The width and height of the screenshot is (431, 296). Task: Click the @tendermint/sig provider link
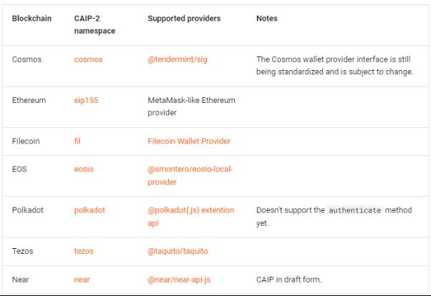tap(179, 59)
